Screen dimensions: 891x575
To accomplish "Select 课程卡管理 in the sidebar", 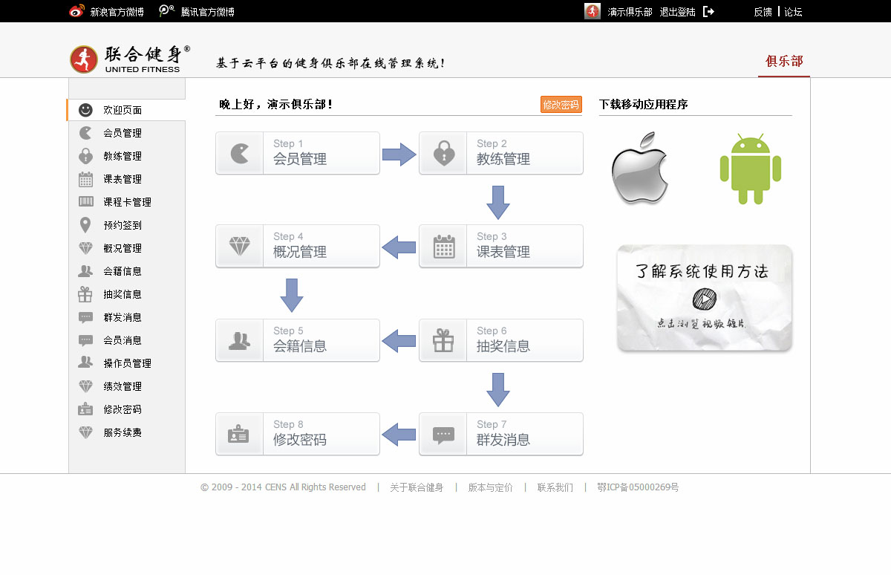I will [x=127, y=202].
